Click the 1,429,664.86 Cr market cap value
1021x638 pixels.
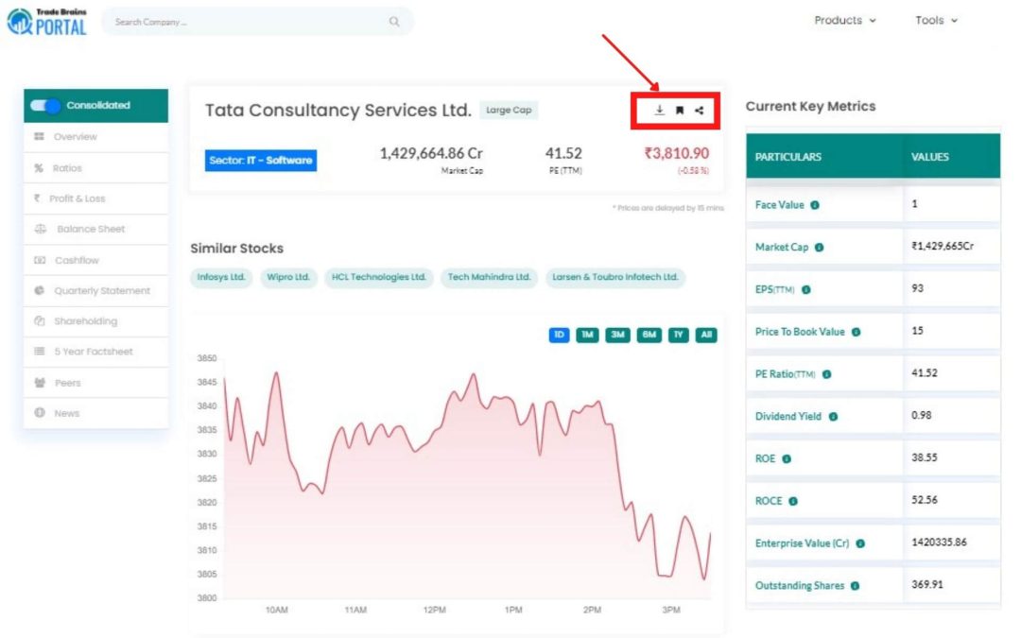[431, 154]
